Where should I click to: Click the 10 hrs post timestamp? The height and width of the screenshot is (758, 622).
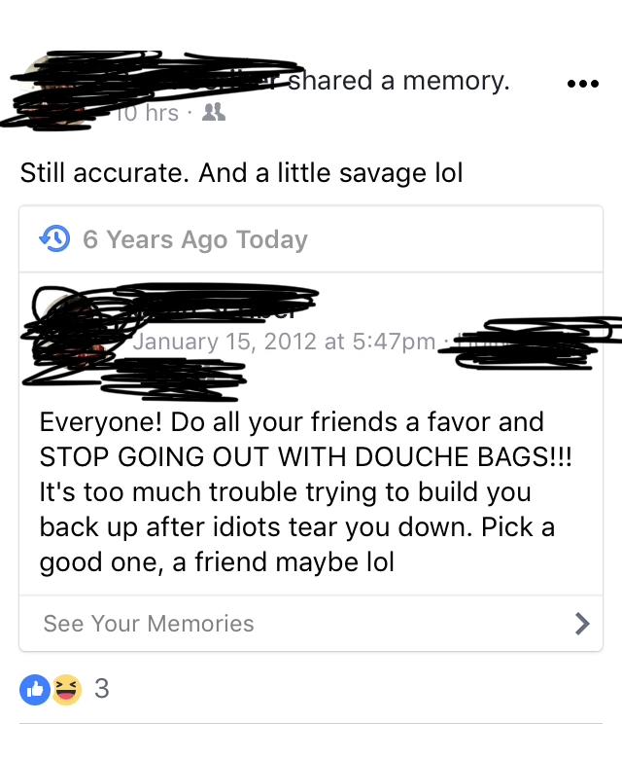[147, 113]
